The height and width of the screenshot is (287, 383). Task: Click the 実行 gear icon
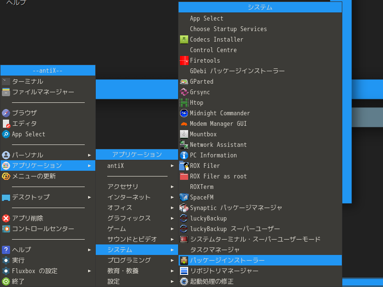coord(6,260)
